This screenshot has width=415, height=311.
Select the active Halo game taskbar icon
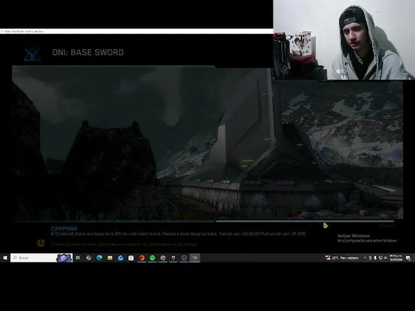tap(195, 258)
